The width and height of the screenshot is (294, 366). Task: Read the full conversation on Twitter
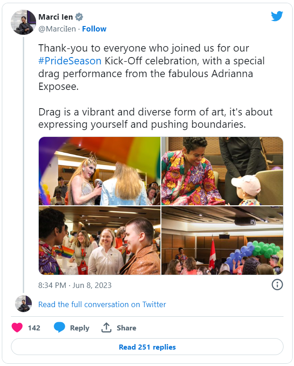[102, 304]
